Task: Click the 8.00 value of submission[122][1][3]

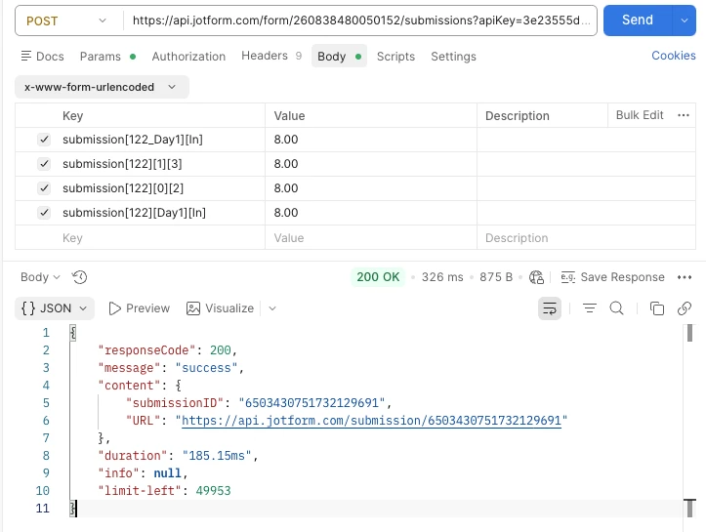Action: pos(286,164)
